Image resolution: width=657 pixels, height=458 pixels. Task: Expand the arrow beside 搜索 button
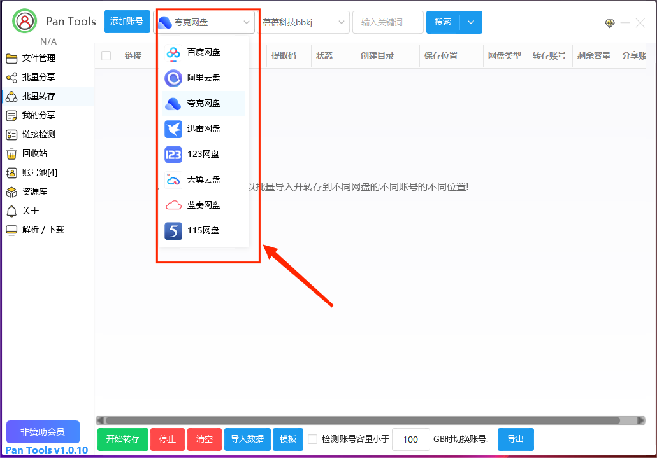(x=471, y=22)
